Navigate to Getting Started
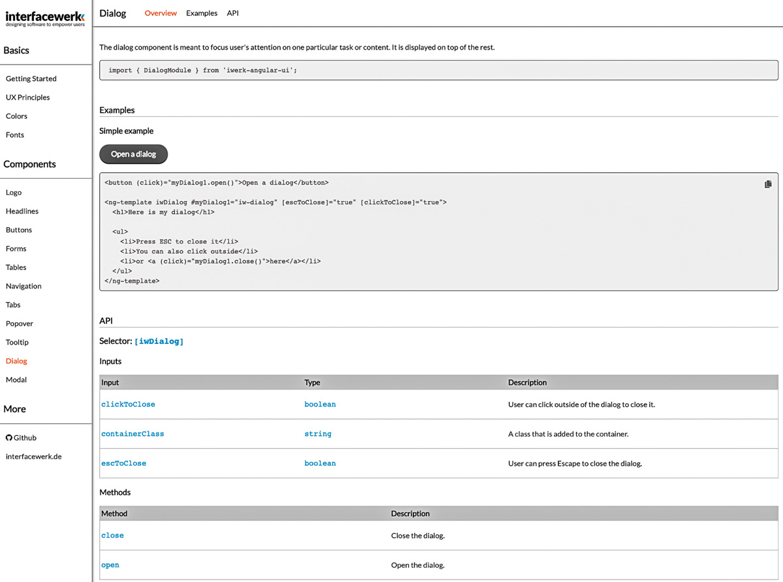The height and width of the screenshot is (582, 783). [31, 78]
